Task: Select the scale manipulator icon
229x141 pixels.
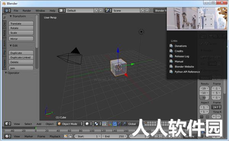Action: pyautogui.click(x=124, y=124)
